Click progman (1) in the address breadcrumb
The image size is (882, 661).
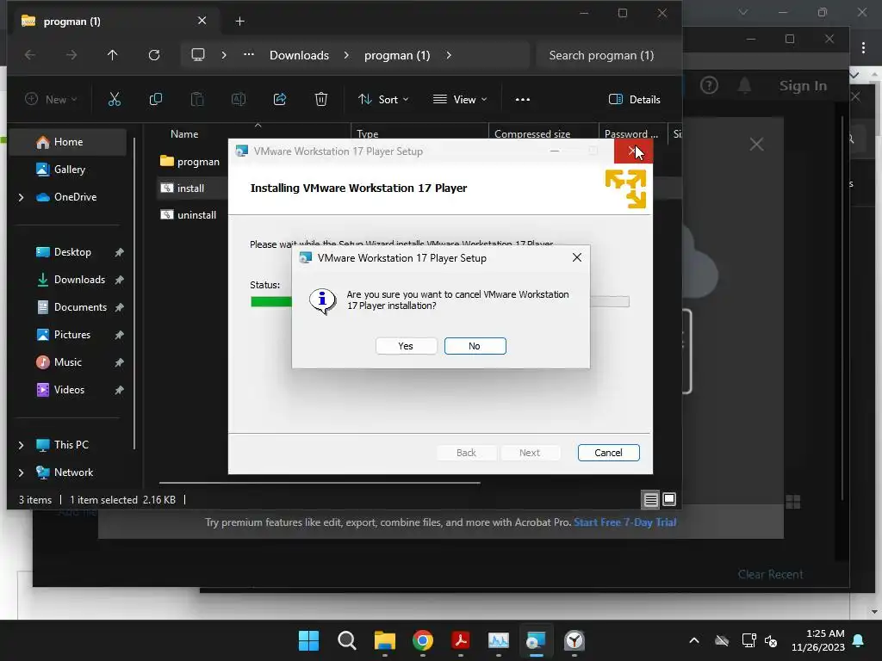tap(397, 55)
